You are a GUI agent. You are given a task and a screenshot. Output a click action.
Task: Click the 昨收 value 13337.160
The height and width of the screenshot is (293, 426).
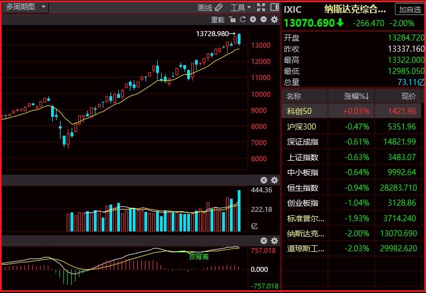(x=406, y=49)
